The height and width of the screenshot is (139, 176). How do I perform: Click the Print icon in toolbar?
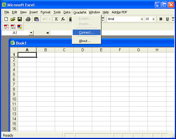[28, 19]
